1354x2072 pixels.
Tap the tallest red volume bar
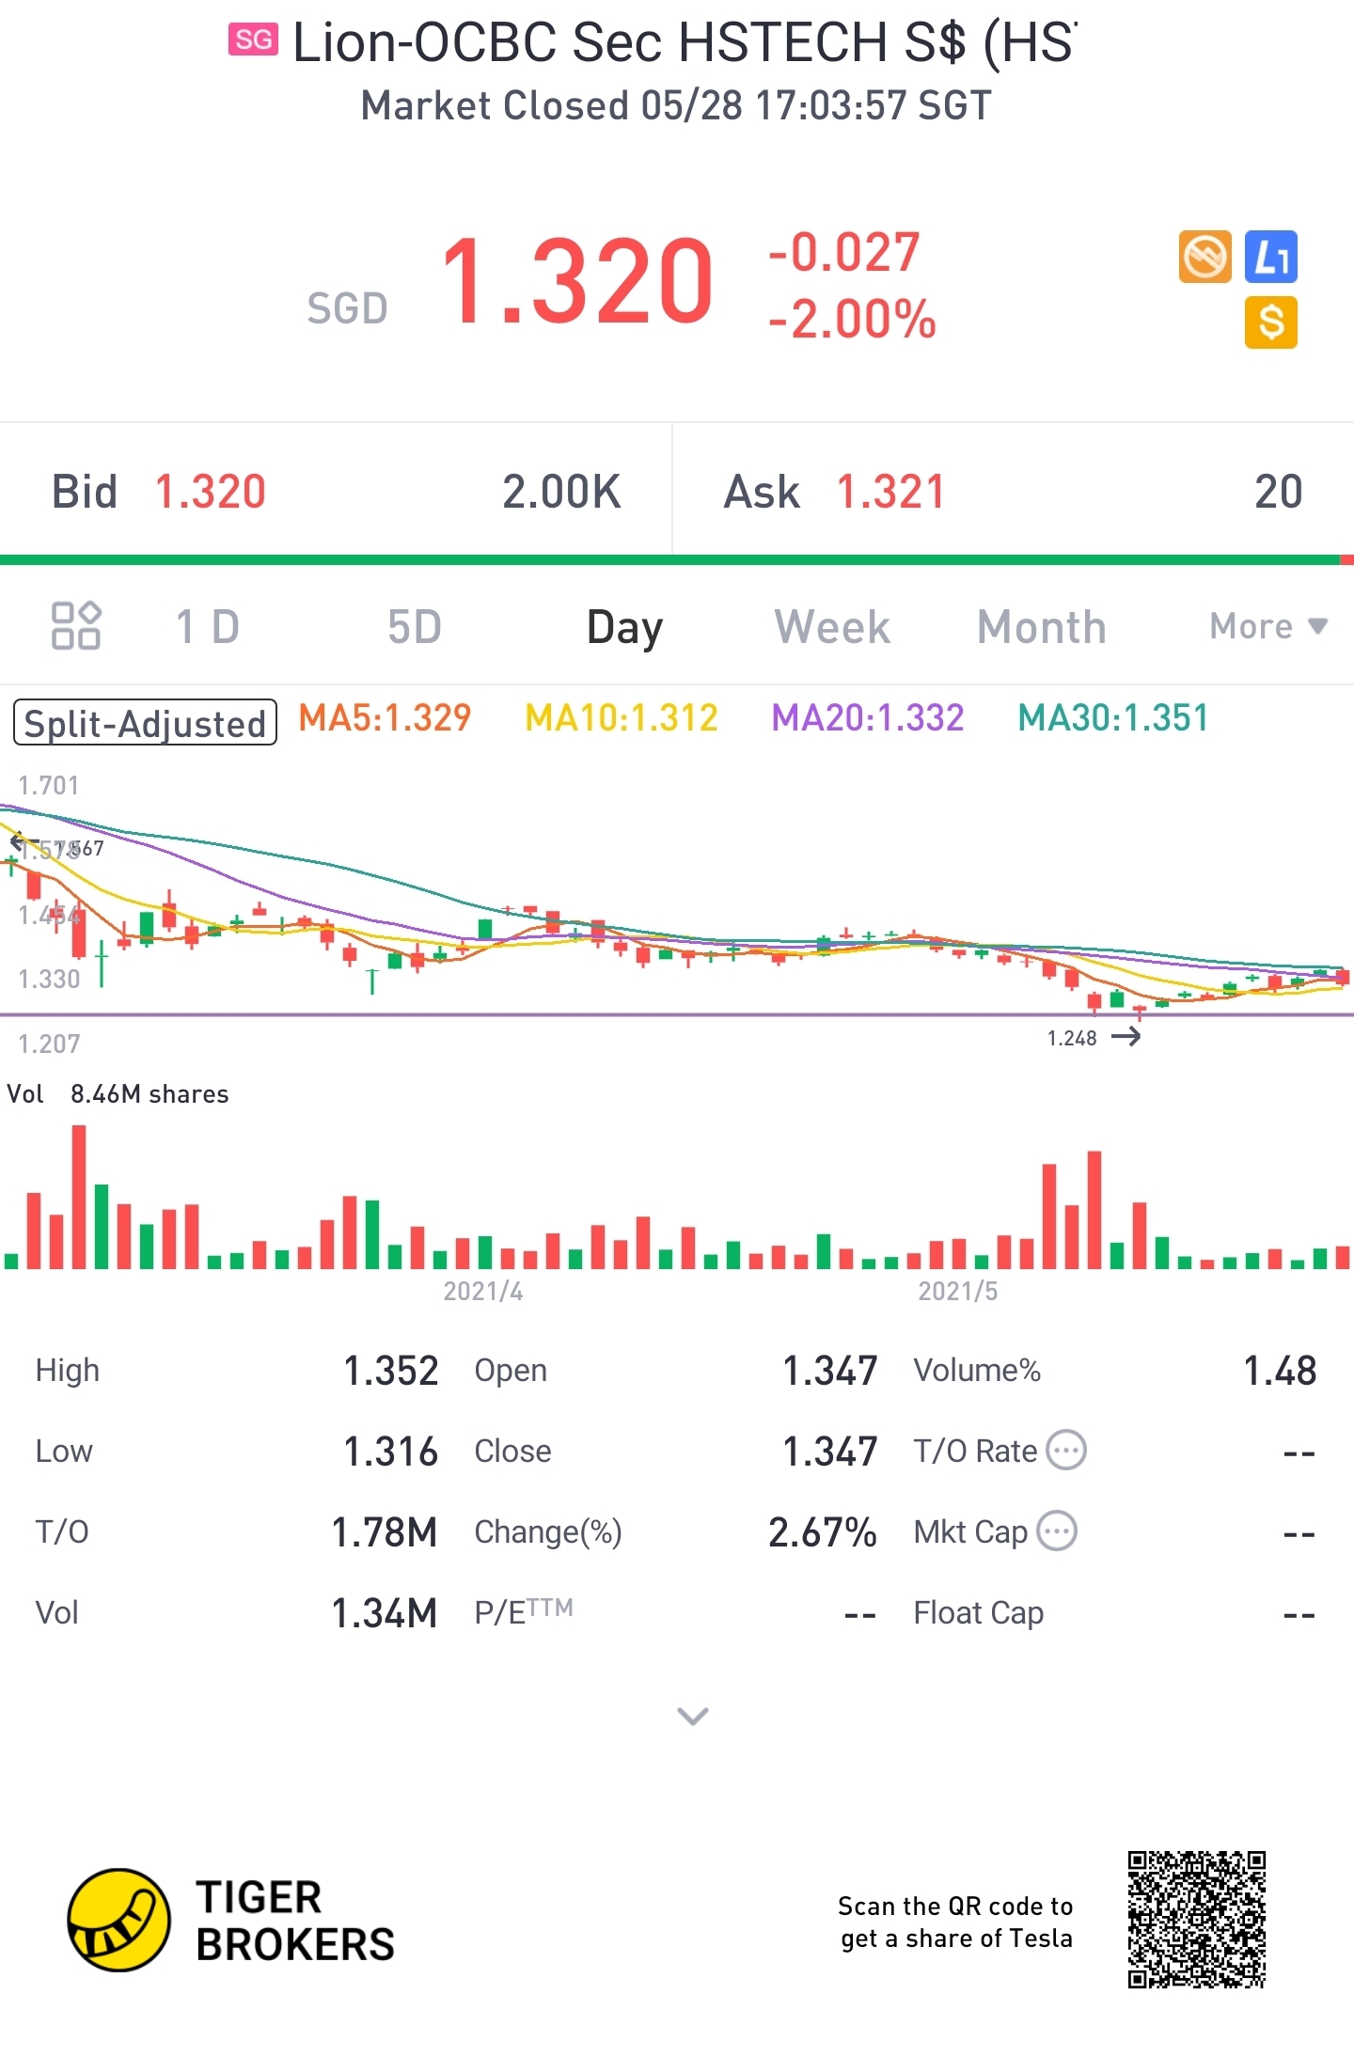(79, 1197)
